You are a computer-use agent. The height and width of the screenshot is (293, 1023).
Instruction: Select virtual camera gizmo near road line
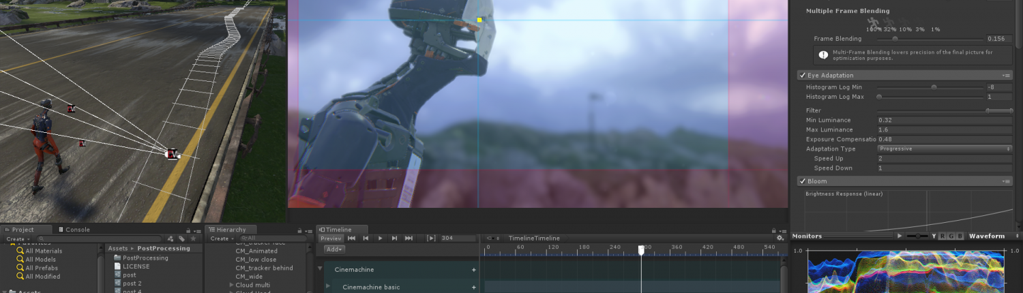172,153
